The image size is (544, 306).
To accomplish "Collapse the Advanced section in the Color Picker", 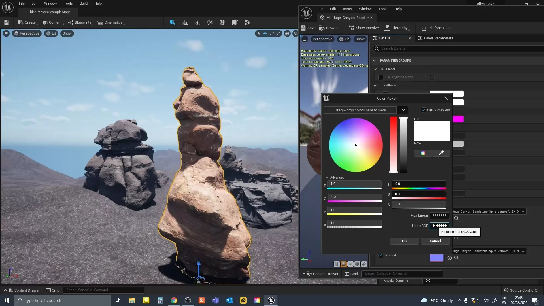I will tap(327, 177).
